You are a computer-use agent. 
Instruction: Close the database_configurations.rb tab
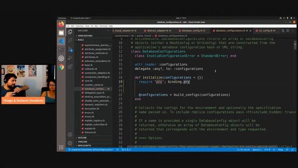coord(251,31)
